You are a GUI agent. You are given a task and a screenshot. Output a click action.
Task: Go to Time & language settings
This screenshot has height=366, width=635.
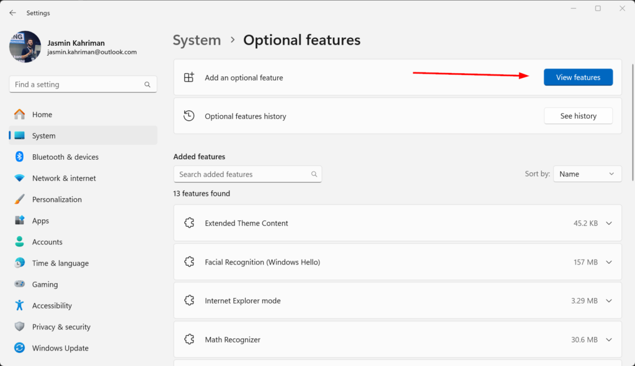point(62,263)
